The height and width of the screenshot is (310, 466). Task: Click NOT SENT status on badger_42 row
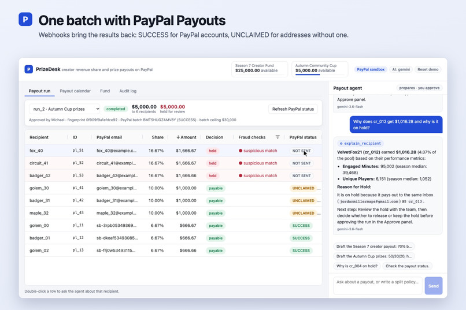click(301, 175)
